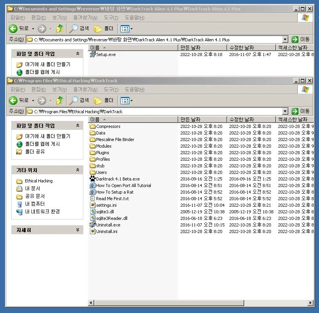Open 즐겨찾기(A) menu in top window
The height and width of the screenshot is (313, 319).
click(85, 18)
